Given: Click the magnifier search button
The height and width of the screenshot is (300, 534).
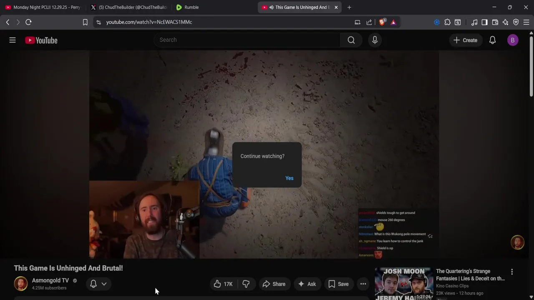Looking at the screenshot, I should pos(351,40).
